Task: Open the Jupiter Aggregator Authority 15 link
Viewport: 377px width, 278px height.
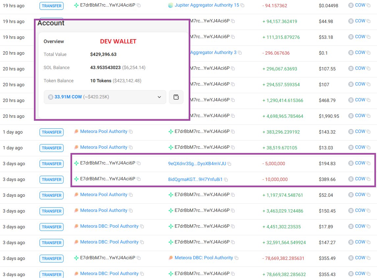Action: coord(206,5)
